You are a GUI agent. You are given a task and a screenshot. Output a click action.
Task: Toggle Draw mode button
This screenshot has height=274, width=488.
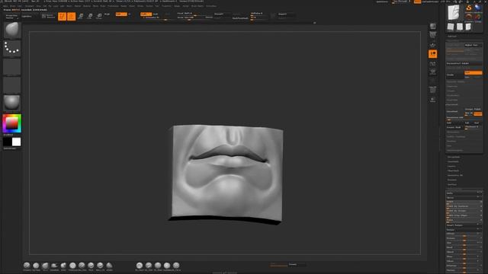pos(71,16)
